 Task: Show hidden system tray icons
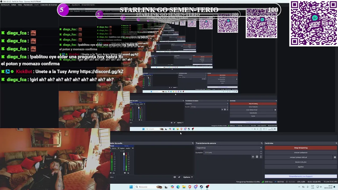[x=299, y=187]
